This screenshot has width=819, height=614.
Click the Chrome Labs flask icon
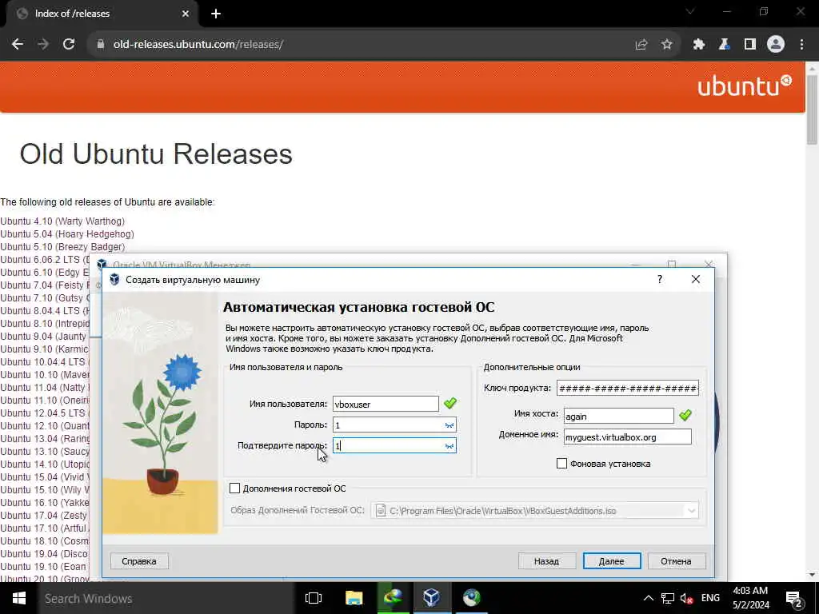(724, 45)
